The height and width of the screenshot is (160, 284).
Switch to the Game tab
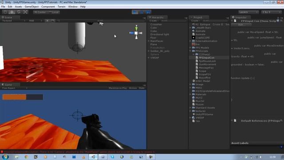point(10,85)
